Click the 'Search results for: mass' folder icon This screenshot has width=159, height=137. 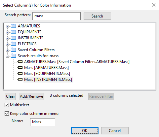tap(14, 56)
